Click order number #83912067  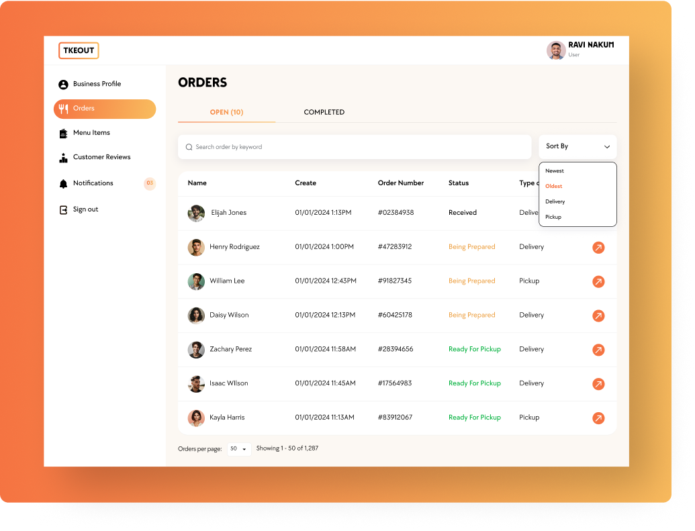395,418
